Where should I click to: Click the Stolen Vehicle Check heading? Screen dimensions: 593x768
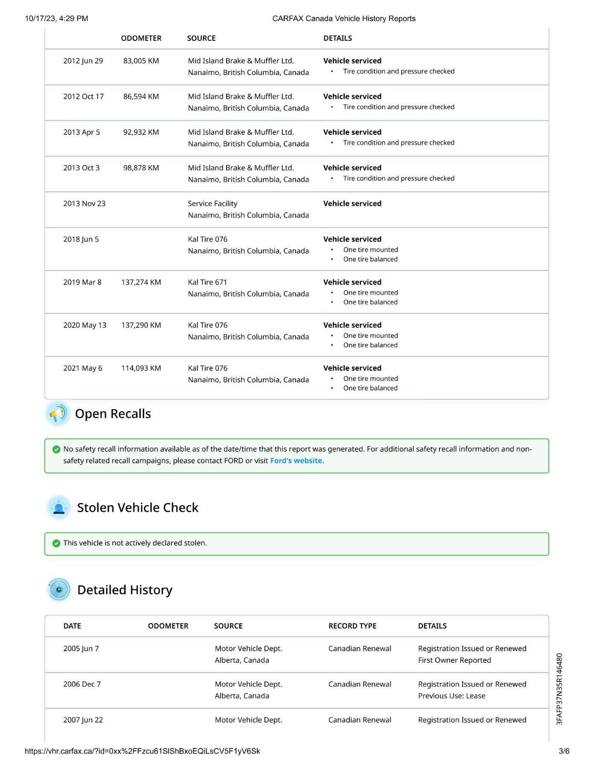[137, 508]
